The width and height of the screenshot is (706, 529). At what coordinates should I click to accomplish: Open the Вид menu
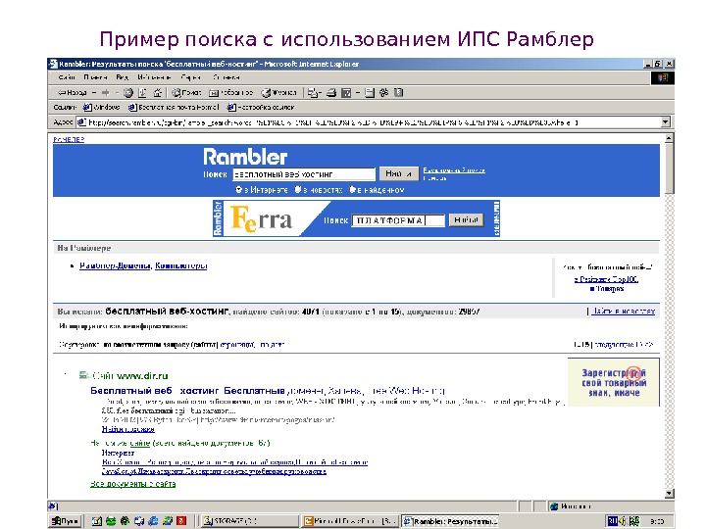[x=122, y=77]
